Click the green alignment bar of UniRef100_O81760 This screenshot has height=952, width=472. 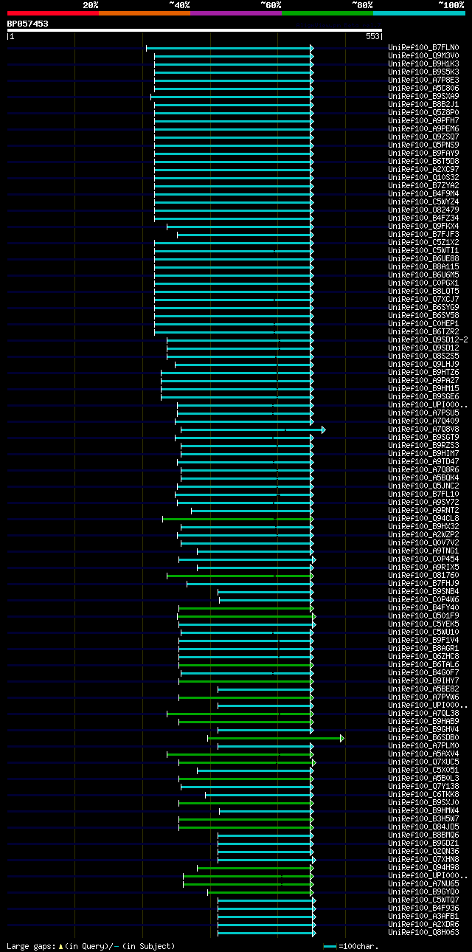pyautogui.click(x=240, y=576)
